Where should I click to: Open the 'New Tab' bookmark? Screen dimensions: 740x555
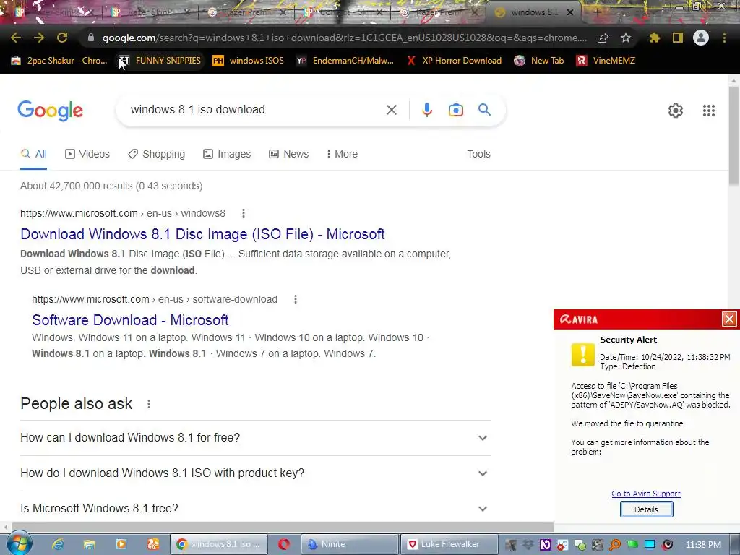point(539,61)
